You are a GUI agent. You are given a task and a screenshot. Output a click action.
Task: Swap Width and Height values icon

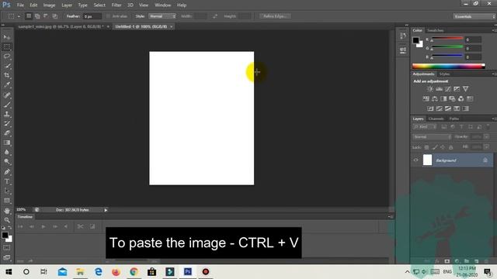(x=215, y=16)
